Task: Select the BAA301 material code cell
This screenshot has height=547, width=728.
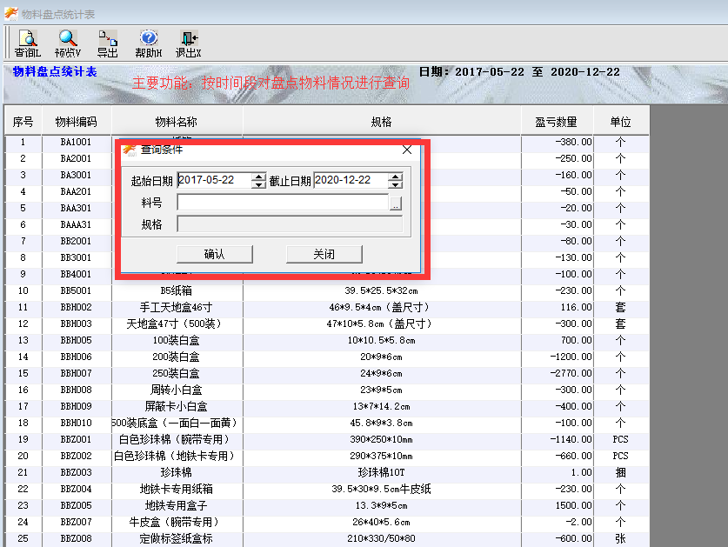Action: point(77,208)
